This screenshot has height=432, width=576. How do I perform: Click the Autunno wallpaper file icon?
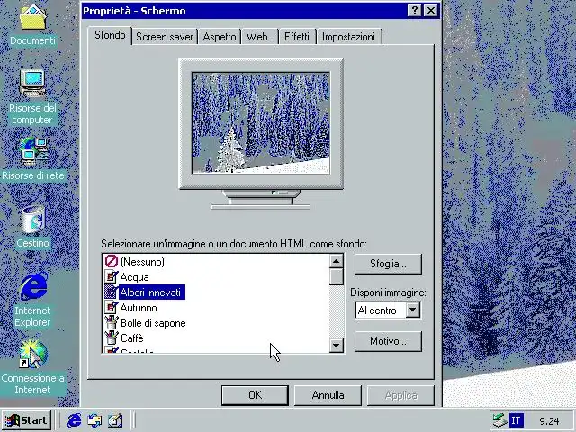111,308
